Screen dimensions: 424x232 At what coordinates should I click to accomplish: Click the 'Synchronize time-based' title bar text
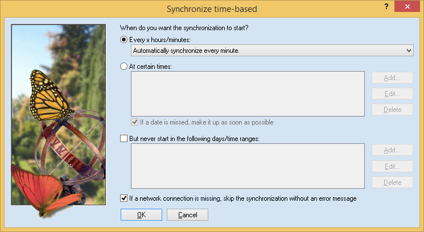212,8
